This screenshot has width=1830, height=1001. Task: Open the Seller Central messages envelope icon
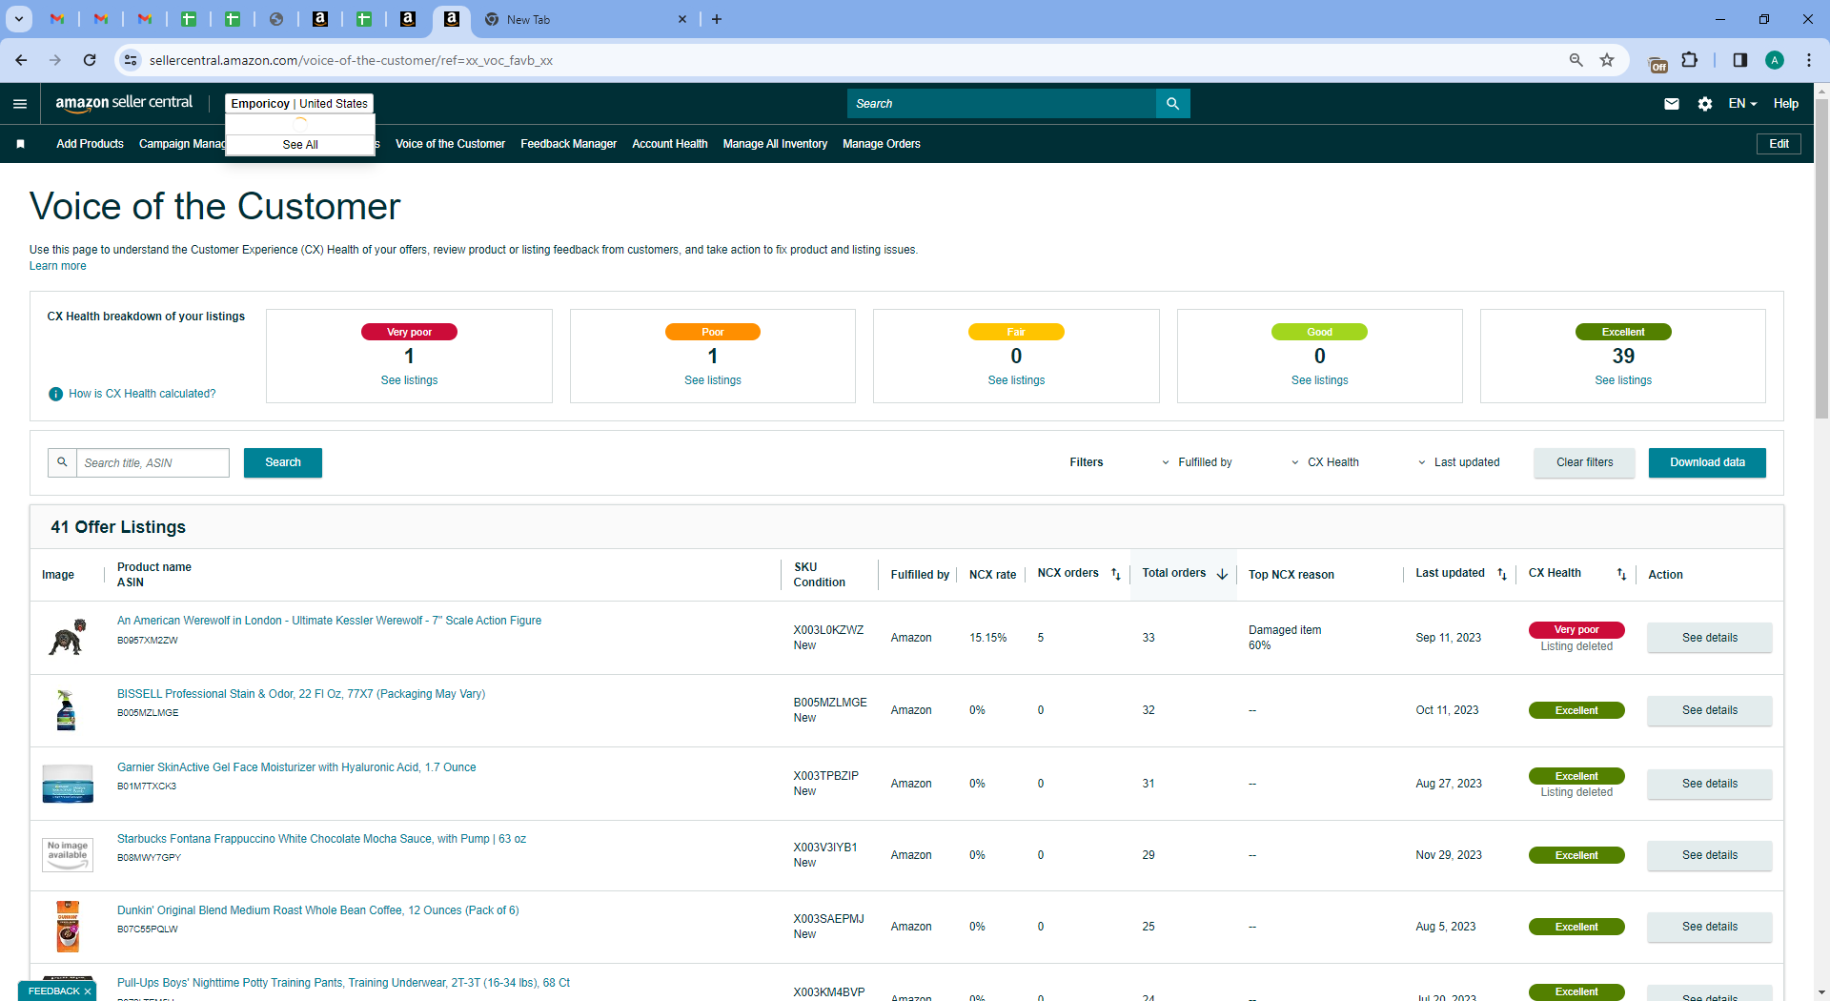(1672, 104)
